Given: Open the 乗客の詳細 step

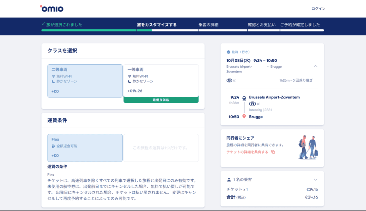Looking at the screenshot, I should tap(208, 25).
